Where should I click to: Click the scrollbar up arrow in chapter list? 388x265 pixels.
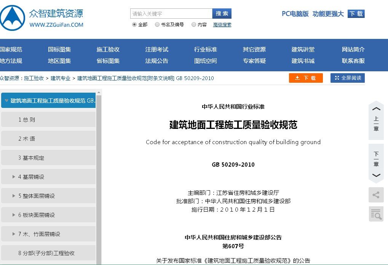(99, 92)
